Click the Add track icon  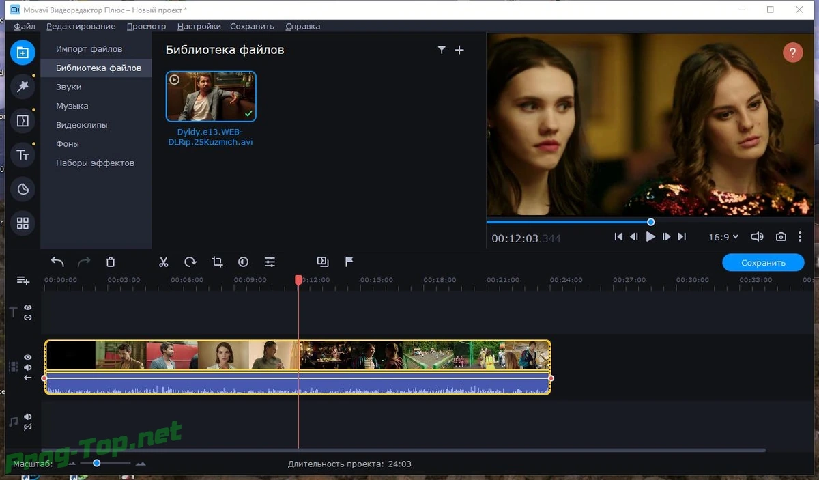click(23, 281)
